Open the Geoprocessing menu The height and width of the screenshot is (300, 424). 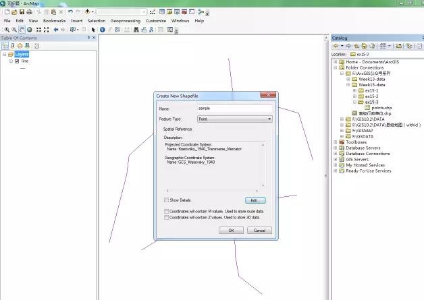126,21
